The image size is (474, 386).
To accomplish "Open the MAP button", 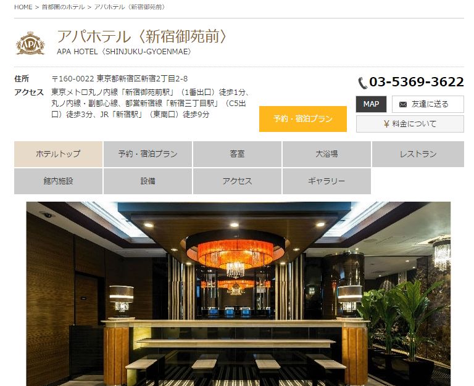I will (x=371, y=104).
